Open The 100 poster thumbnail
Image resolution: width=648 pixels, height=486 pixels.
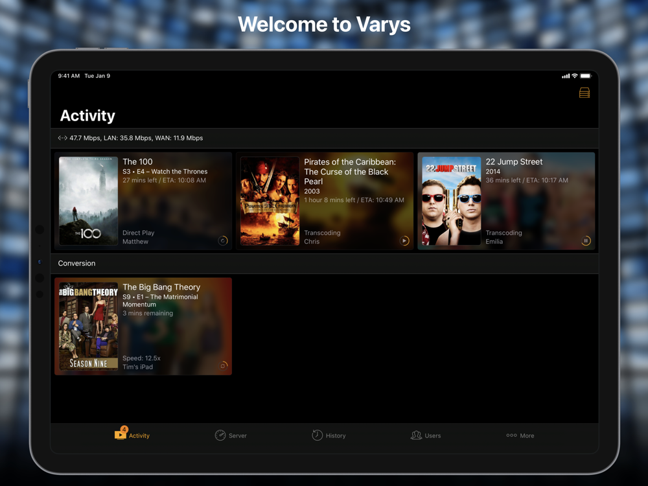88,201
